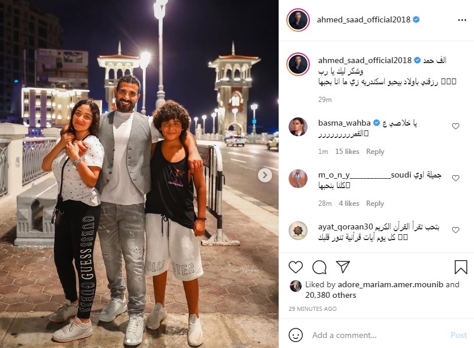Like m_o_n_y soudi's comment
The width and height of the screenshot is (474, 348).
click(455, 178)
